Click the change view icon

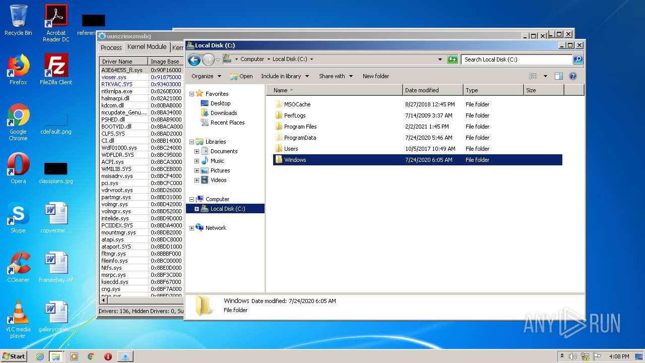click(x=533, y=76)
